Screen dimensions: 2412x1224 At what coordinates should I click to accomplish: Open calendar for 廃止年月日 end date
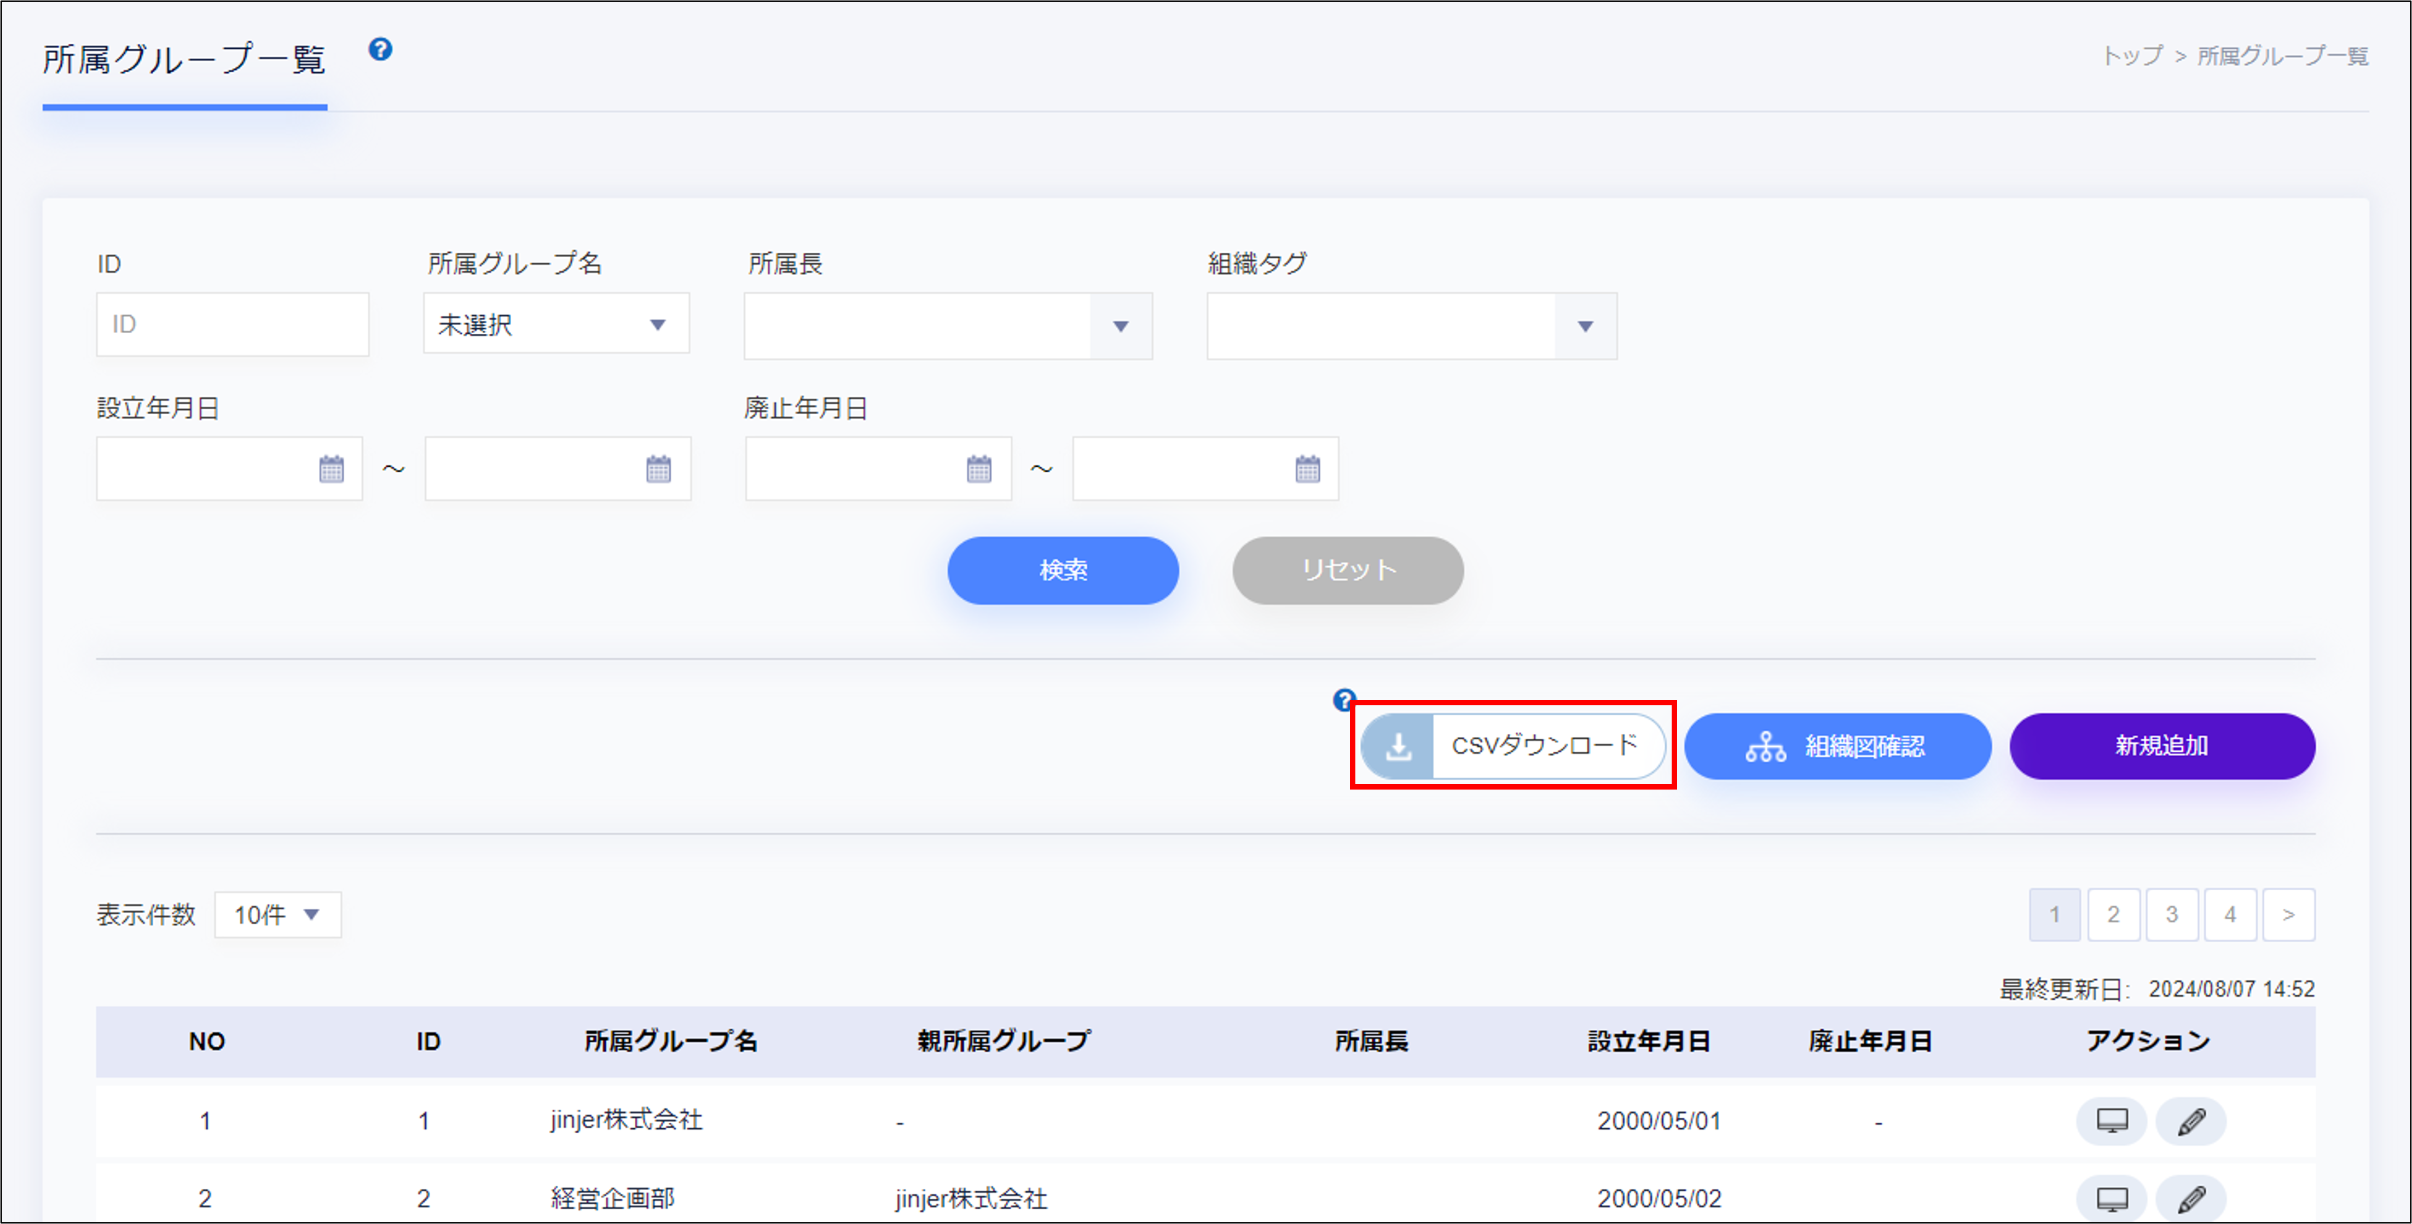coord(1307,469)
